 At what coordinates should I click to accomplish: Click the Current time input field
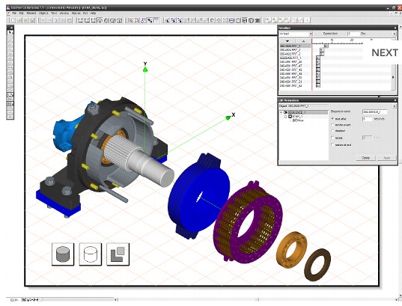(x=353, y=34)
